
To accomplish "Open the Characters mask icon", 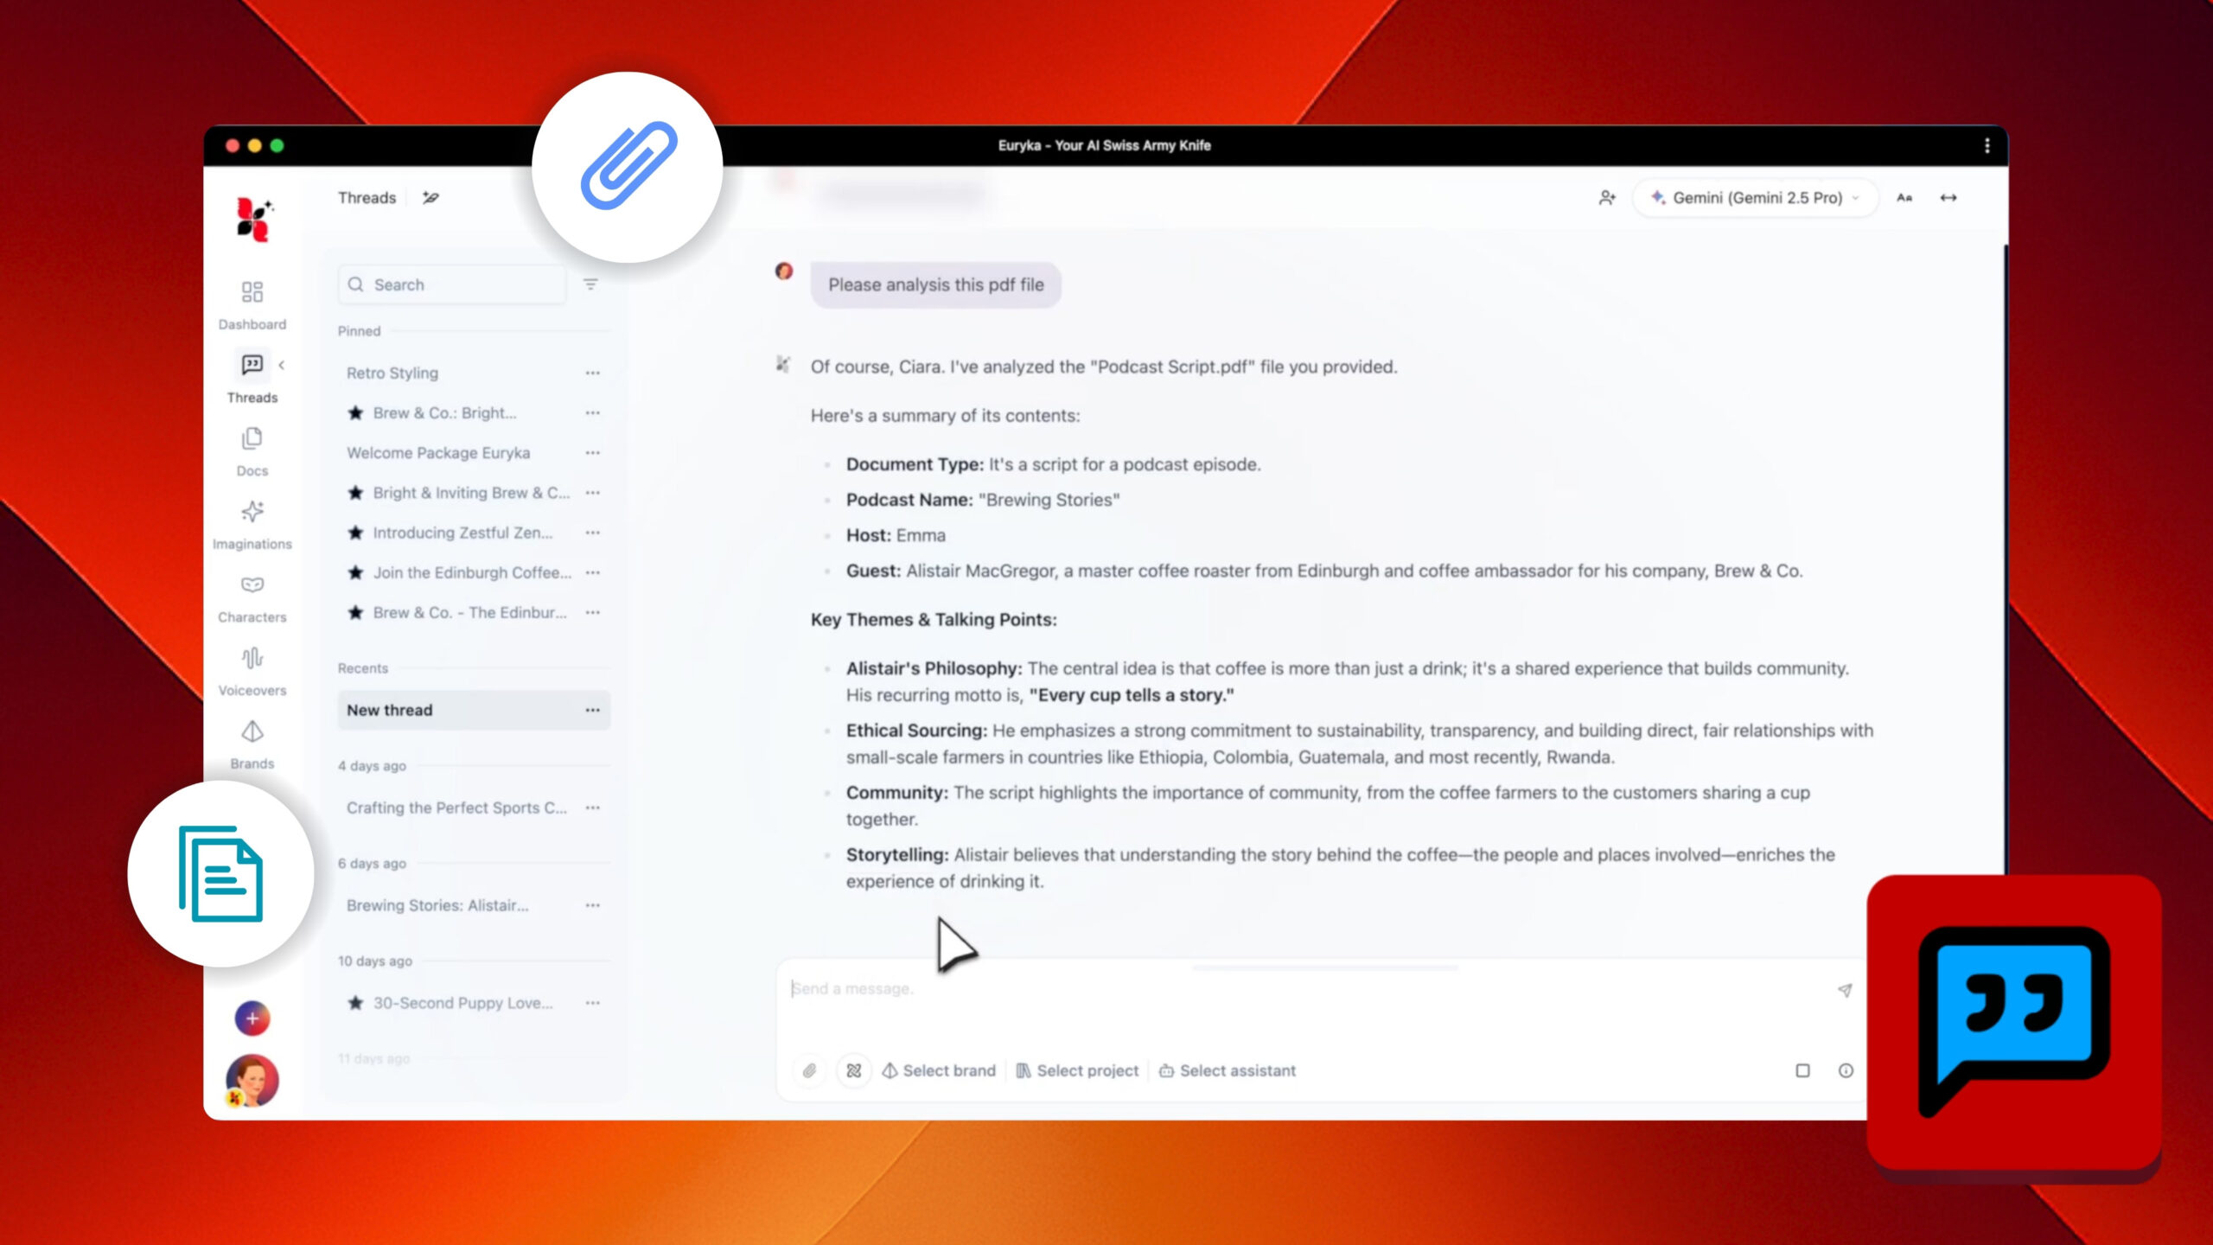I will pyautogui.click(x=252, y=585).
